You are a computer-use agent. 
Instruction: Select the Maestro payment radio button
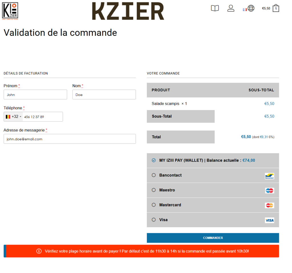pos(154,190)
